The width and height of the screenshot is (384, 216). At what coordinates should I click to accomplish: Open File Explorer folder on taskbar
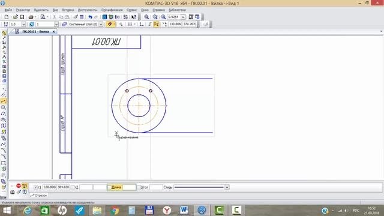[x=97, y=211]
